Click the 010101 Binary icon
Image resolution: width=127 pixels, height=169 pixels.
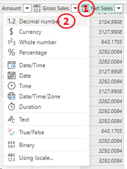pyautogui.click(x=11, y=145)
